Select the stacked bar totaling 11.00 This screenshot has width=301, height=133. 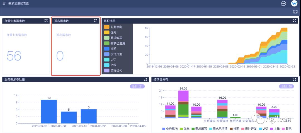tap(170, 112)
